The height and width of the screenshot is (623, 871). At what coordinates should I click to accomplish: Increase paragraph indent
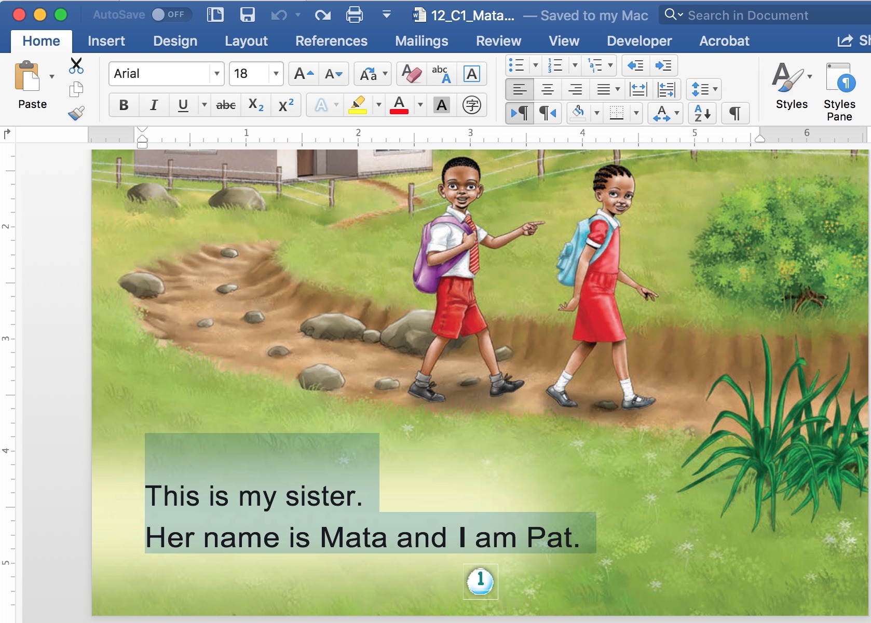coord(663,65)
